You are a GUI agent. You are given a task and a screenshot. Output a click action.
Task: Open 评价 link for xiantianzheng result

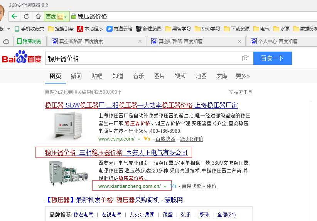(211, 186)
